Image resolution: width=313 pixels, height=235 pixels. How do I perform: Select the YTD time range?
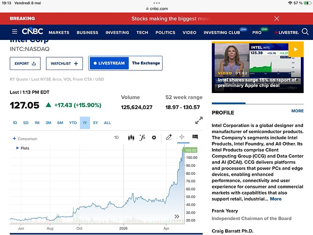(x=73, y=123)
